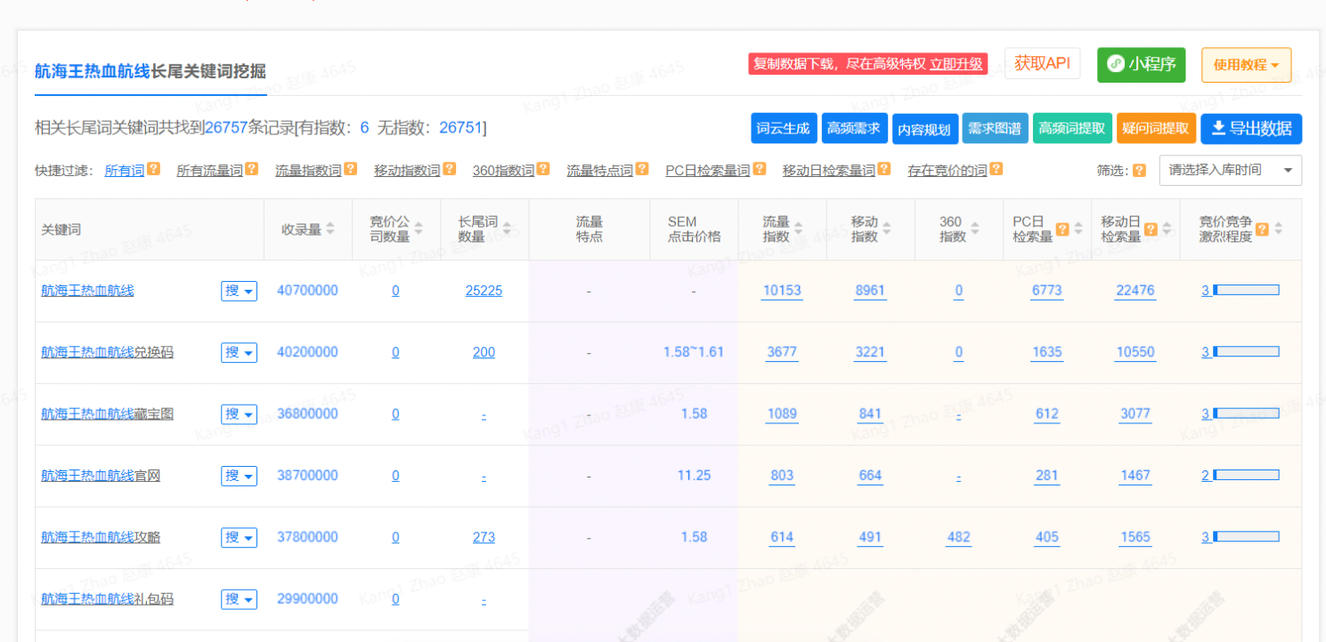The width and height of the screenshot is (1326, 642).
Task: Click 高频词提取 button
Action: point(1072,129)
